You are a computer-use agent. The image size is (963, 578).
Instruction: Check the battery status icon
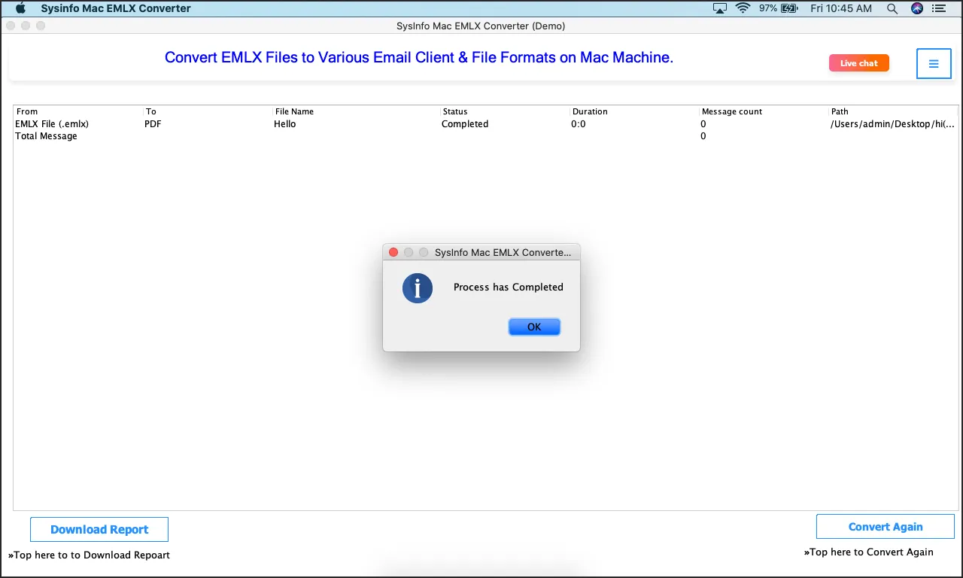coord(789,8)
